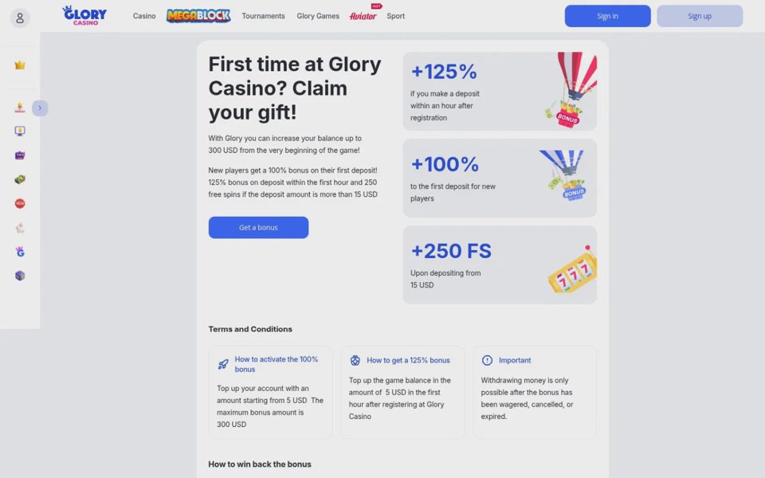Click the green cash stack sidebar icon

click(x=20, y=179)
